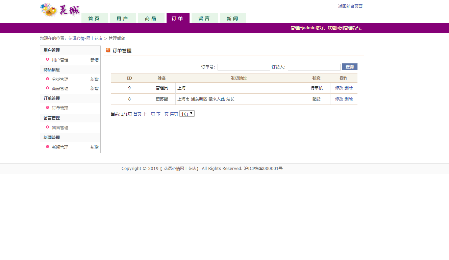The image size is (449, 260).
Task: Switch to the 留言 navigation tab
Action: coord(204,18)
